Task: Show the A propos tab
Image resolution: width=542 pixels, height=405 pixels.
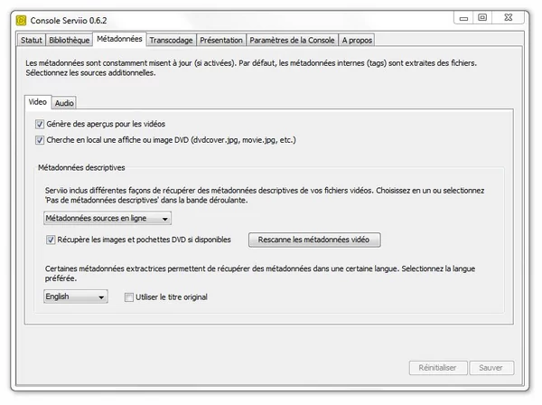Action: click(x=357, y=40)
